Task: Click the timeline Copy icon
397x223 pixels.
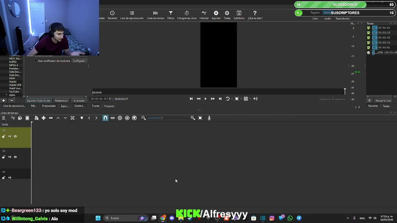Action: pyautogui.click(x=20, y=118)
